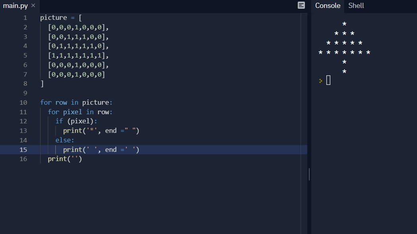The width and height of the screenshot is (417, 234).
Task: Click the row [0,0,0,1,0,0,0] on line 6
Action: point(78,65)
